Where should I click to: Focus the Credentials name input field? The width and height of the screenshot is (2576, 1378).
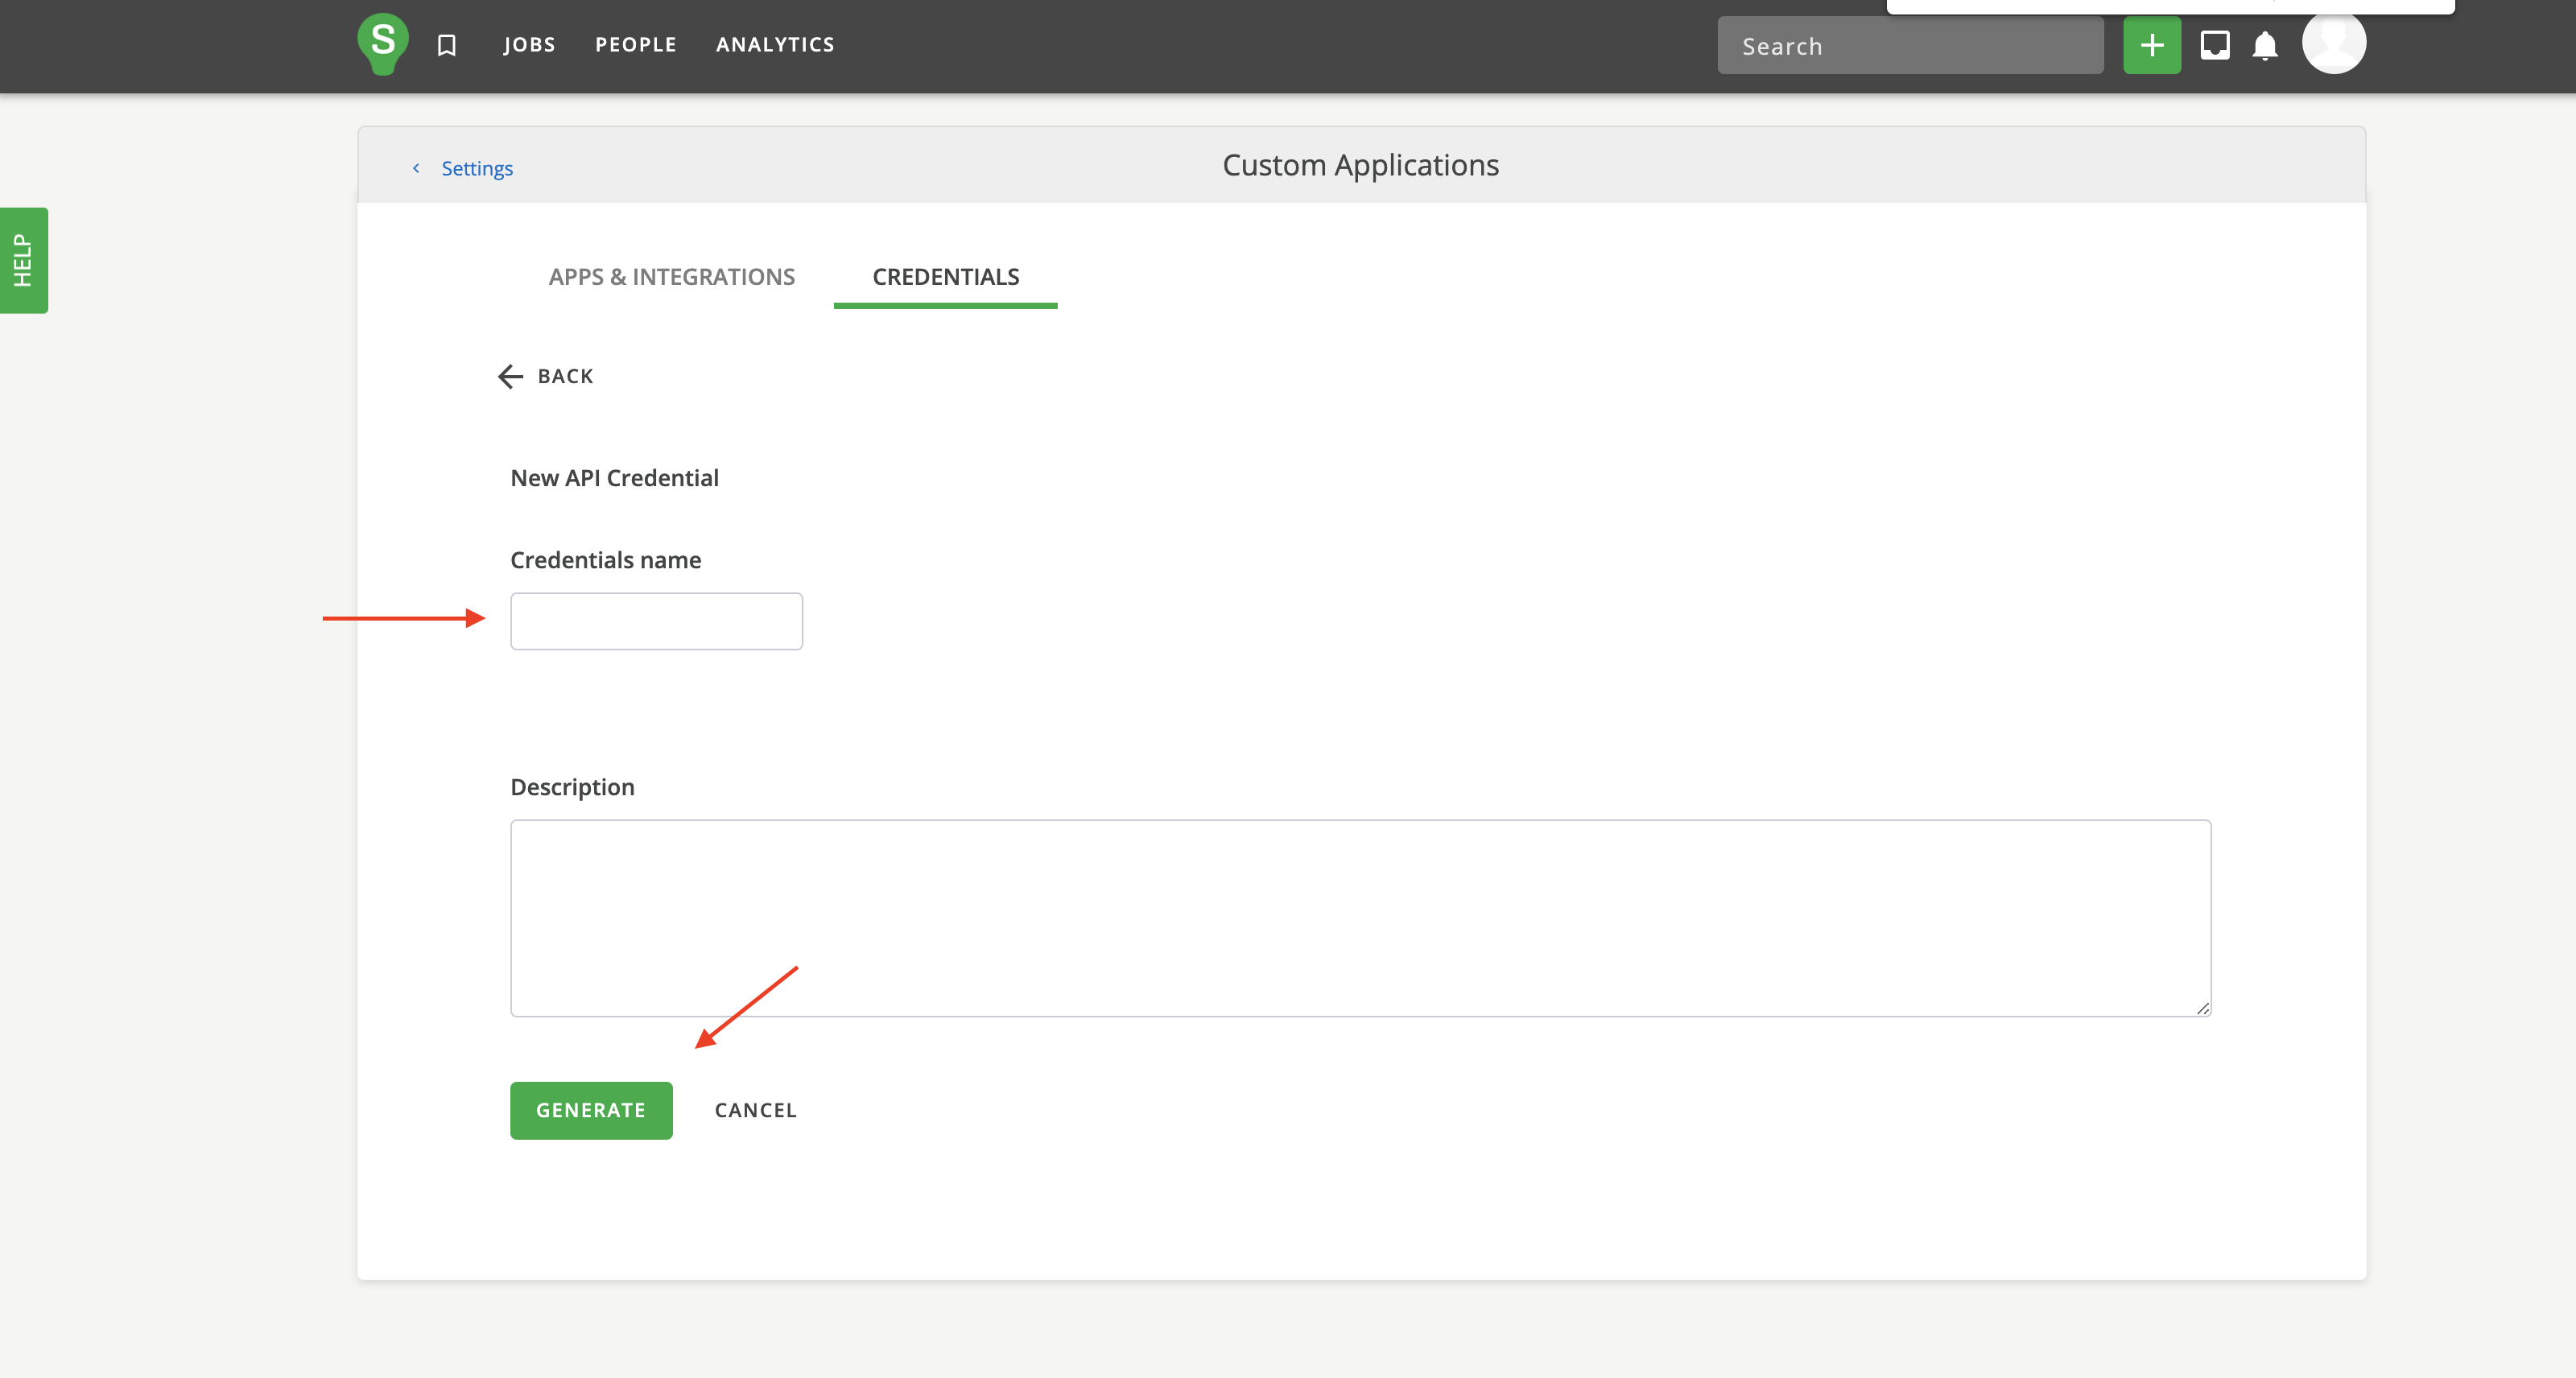point(656,621)
